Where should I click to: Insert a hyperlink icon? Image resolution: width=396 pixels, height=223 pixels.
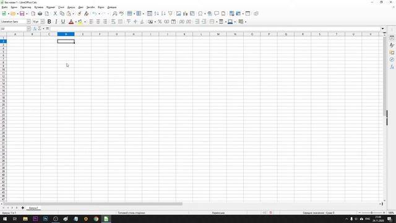coord(210,14)
